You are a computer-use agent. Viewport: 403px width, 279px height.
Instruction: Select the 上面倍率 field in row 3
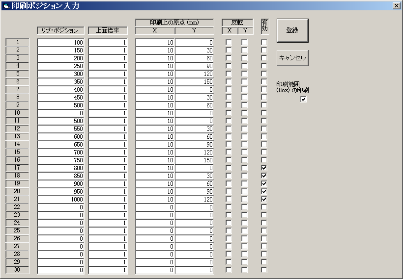[108, 58]
